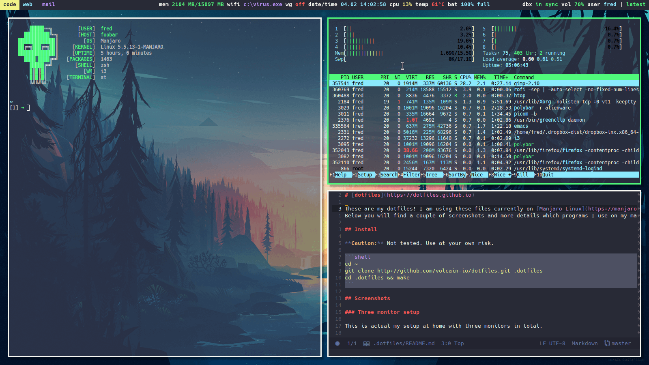Click the zsh prompt in the st terminal
Screen dimensions: 649x365
click(x=19, y=108)
